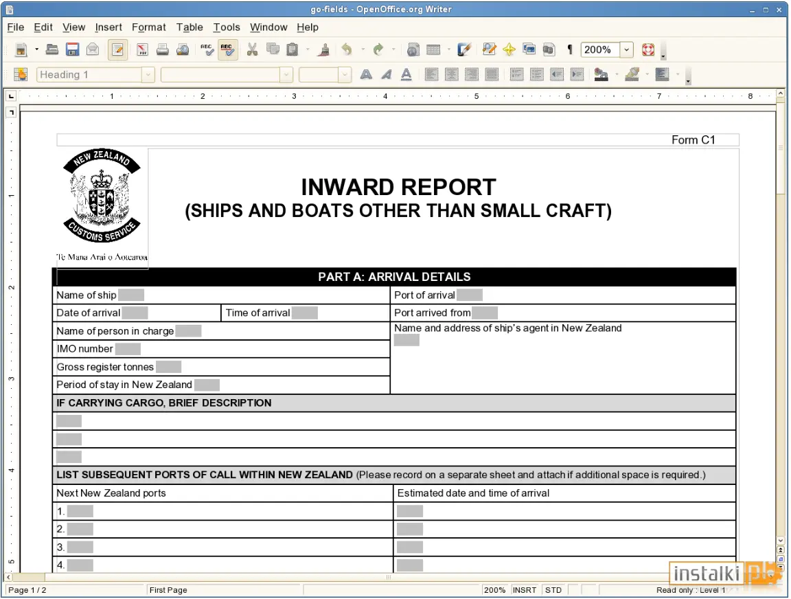This screenshot has height=599, width=791.
Task: Expand the font name dropdown arrow
Action: tap(286, 75)
